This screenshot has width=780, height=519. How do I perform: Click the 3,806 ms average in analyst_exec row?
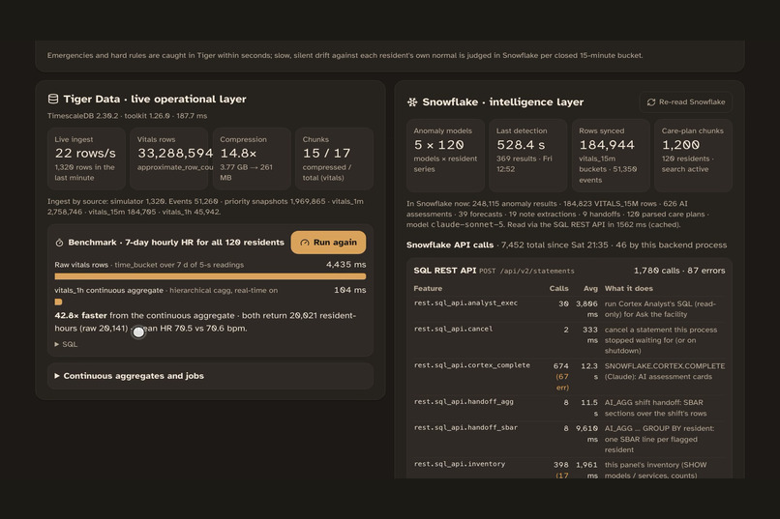point(586,309)
